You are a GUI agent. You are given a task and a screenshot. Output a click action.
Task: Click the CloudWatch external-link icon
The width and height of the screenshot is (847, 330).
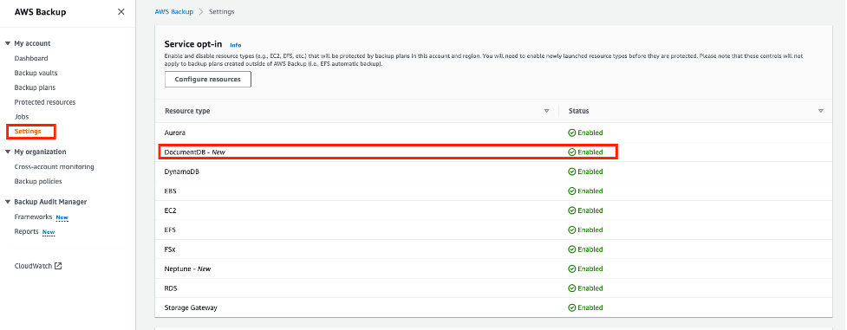point(58,266)
